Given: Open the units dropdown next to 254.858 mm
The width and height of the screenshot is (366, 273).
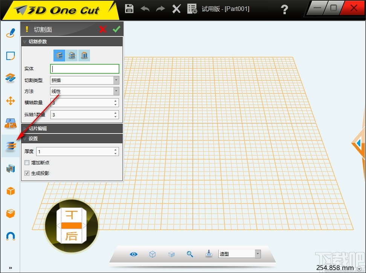Looking at the screenshot, I should click(359, 269).
